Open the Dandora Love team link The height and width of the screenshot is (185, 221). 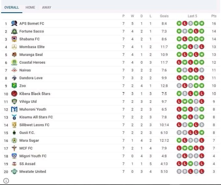(31, 78)
